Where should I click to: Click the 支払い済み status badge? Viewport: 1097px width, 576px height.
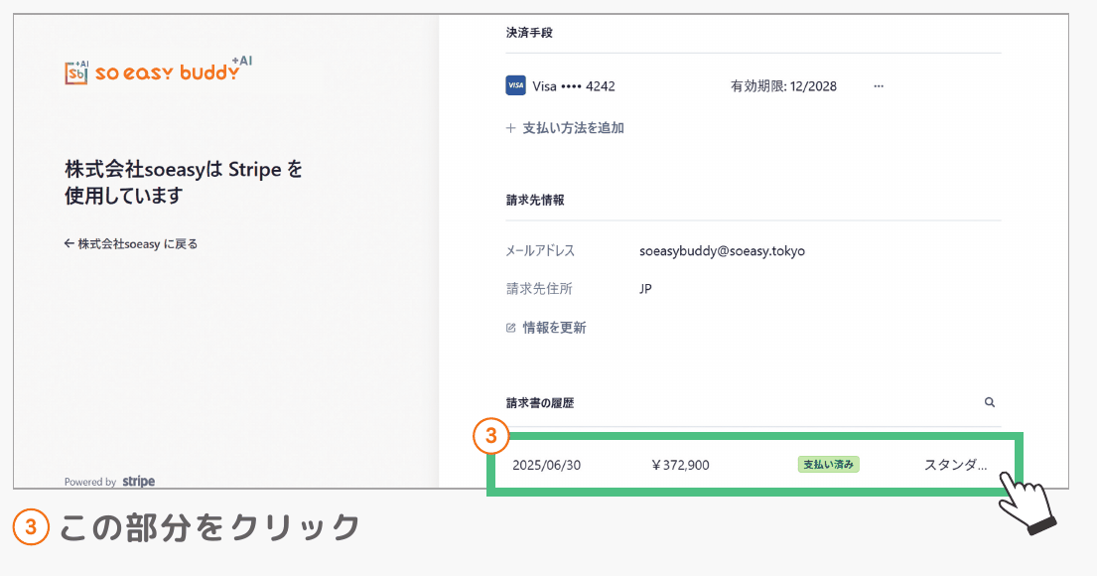pos(828,465)
